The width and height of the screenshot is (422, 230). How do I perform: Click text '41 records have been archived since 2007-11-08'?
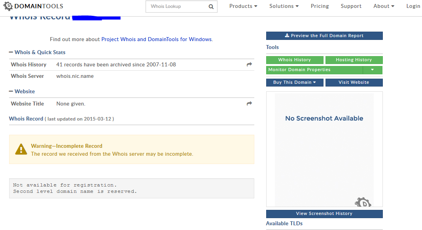116,64
